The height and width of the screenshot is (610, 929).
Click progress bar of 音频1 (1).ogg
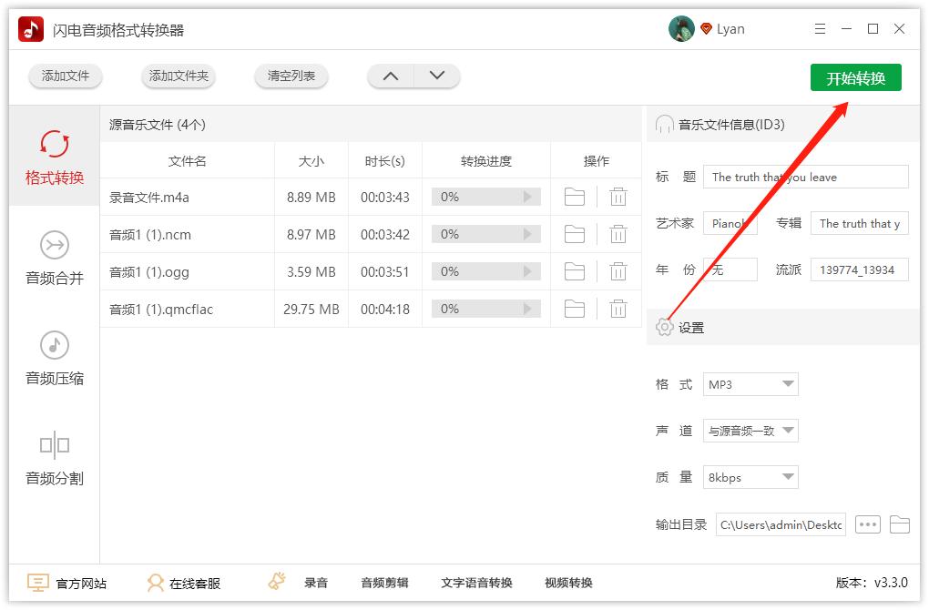(x=485, y=272)
